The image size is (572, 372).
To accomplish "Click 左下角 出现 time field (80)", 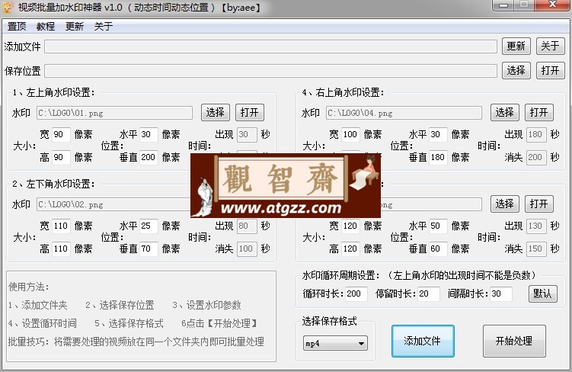I will (x=247, y=226).
